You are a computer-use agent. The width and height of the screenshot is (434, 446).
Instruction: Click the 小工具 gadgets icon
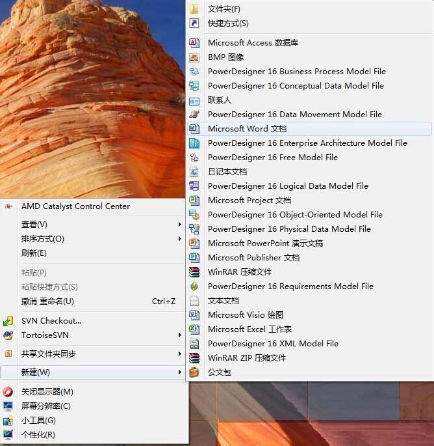click(x=8, y=421)
